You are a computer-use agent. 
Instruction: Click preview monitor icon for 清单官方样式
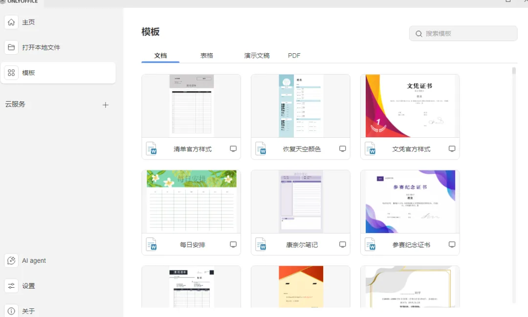pyautogui.click(x=233, y=149)
